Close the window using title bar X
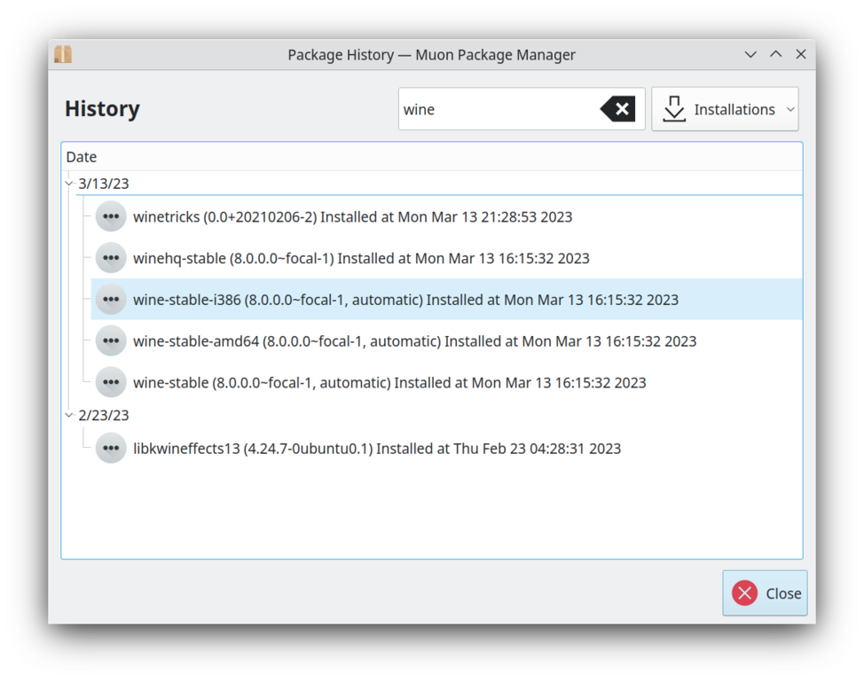864x681 pixels. coord(801,55)
